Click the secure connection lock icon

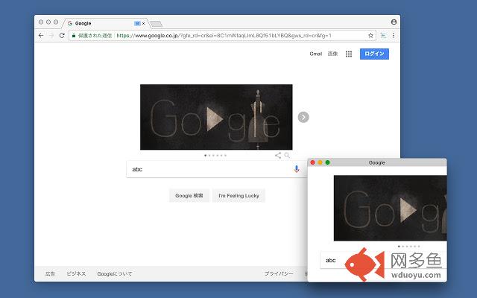(x=74, y=36)
